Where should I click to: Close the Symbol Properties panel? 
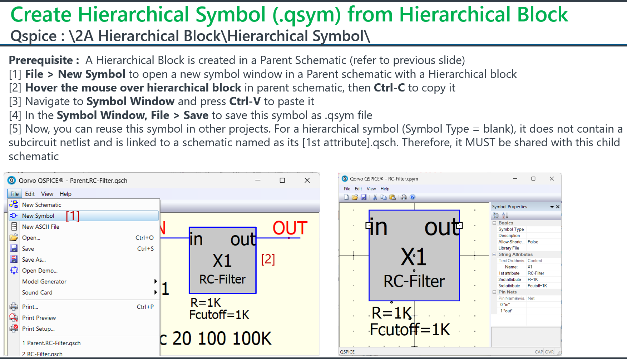[x=558, y=207]
